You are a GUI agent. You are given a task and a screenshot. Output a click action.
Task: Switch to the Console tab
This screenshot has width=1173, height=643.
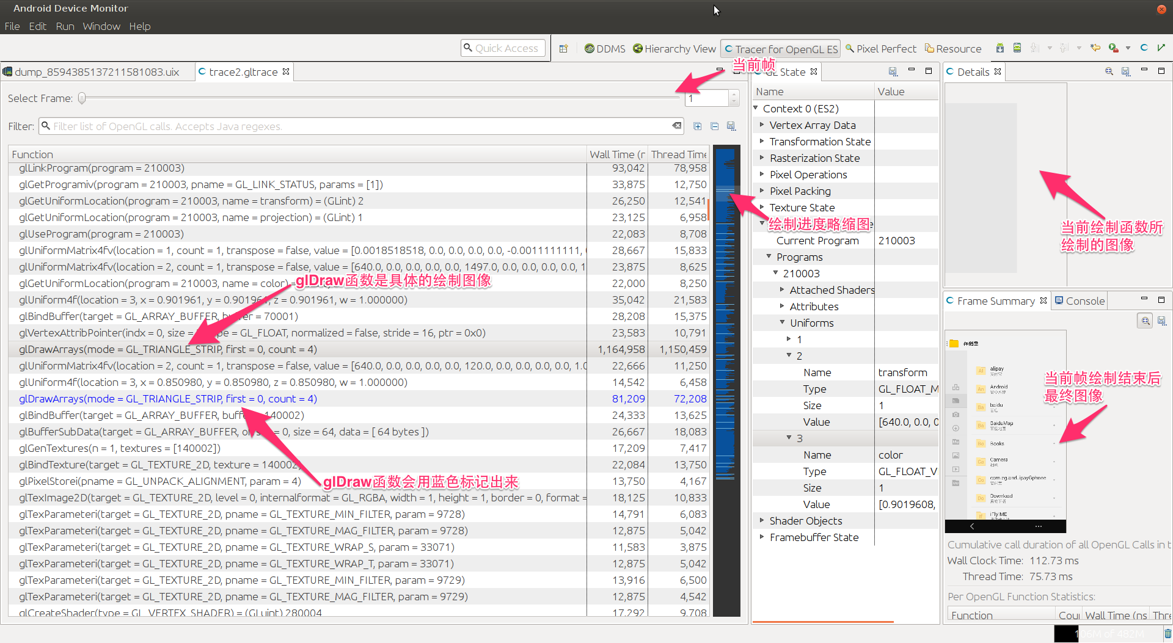pyautogui.click(x=1080, y=301)
